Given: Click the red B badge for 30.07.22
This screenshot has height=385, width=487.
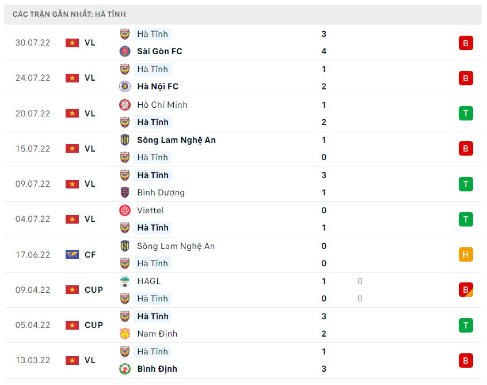Looking at the screenshot, I should (466, 43).
